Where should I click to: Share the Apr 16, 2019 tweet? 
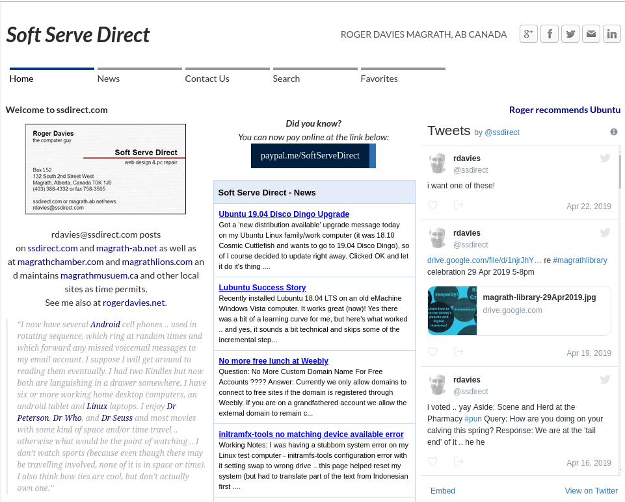(x=459, y=461)
